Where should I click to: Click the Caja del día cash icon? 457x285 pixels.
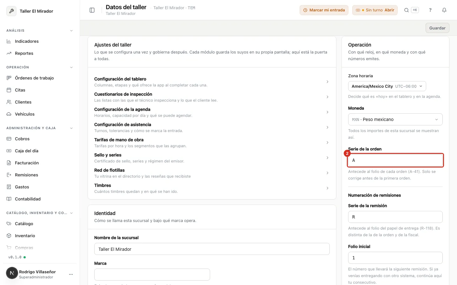[x=9, y=151]
